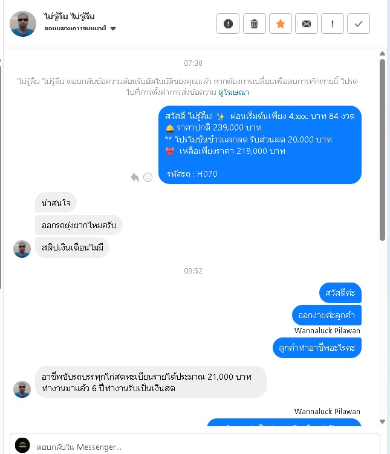Click the ไม่รู้ลืม ไม่รู้ลืม name in header
Image resolution: width=390 pixels, height=454 pixels.
click(x=69, y=16)
